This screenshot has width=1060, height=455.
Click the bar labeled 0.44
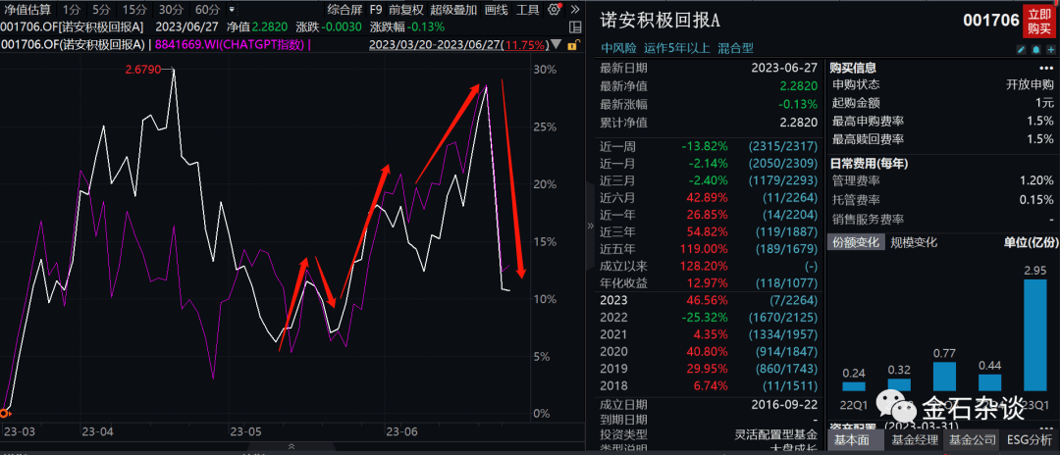(989, 382)
